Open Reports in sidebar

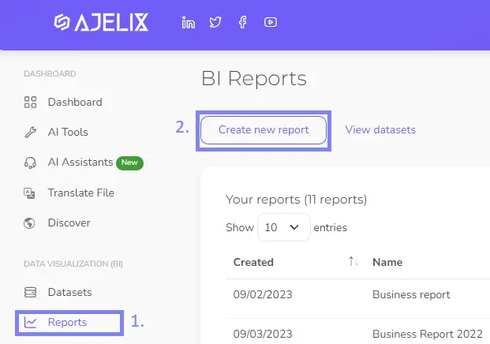coord(68,323)
